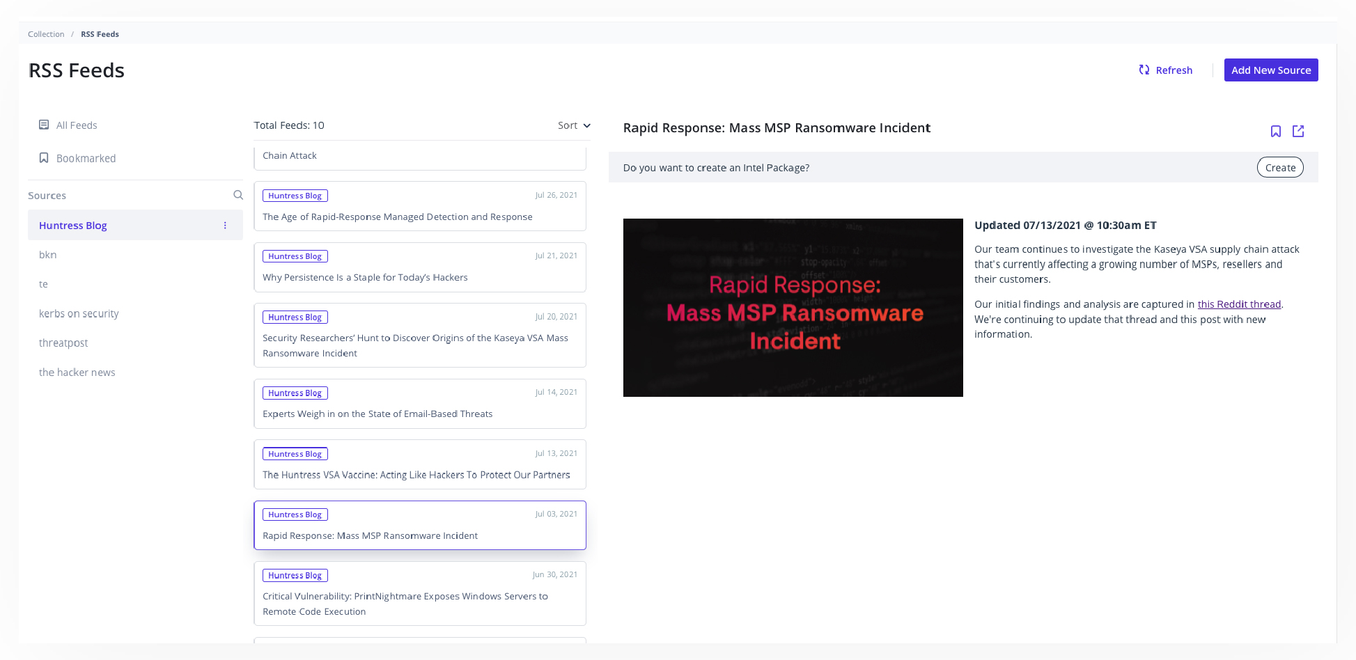Open this Reddit thread link
This screenshot has width=1356, height=660.
[x=1239, y=304]
